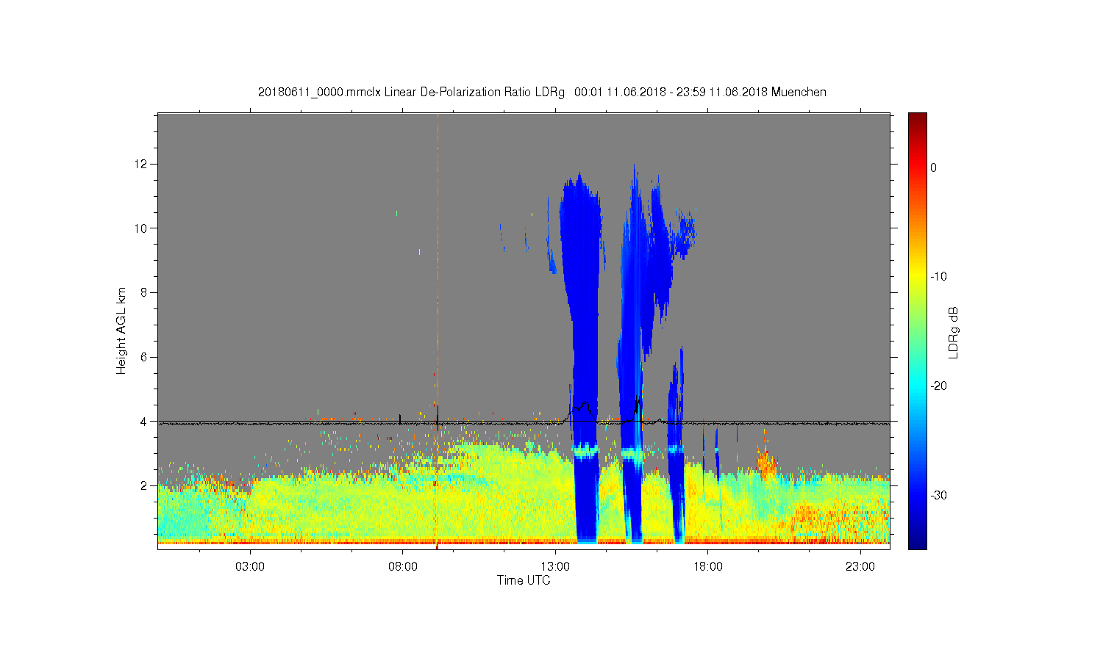Click the colorbar value label -20
The height and width of the screenshot is (661, 1103).
point(938,386)
